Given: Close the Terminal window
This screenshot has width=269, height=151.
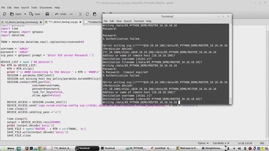Looking at the screenshot, I should (228, 16).
